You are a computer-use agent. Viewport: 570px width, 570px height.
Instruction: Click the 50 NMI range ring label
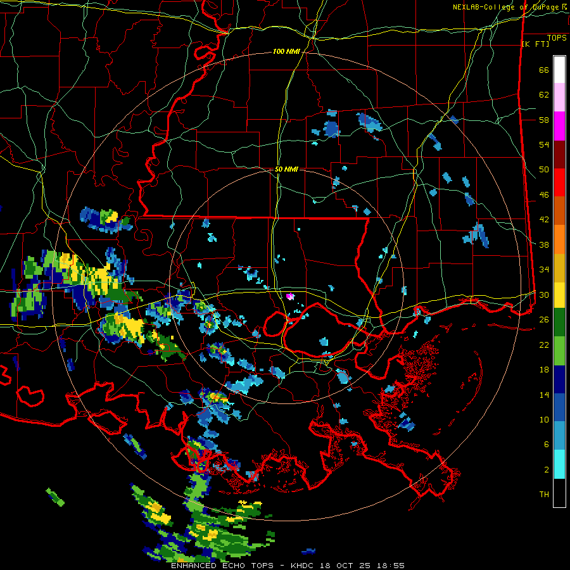tap(286, 169)
